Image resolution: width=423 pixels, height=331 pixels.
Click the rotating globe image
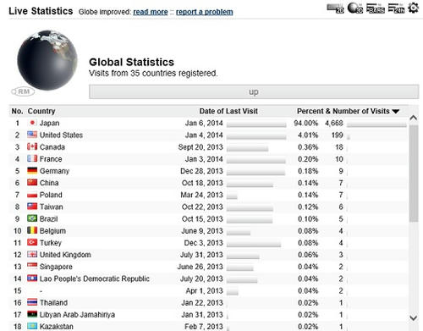click(47, 60)
